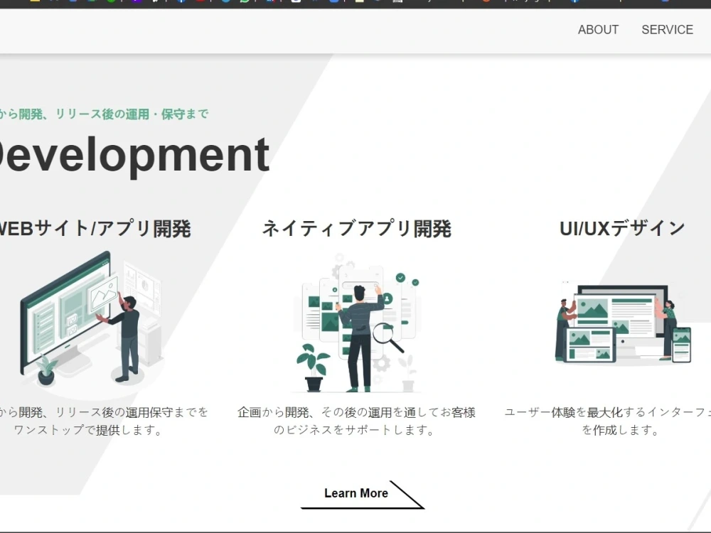The image size is (711, 533).
Task: Click the 企画から開発、その後の運用 description
Action: [356, 421]
